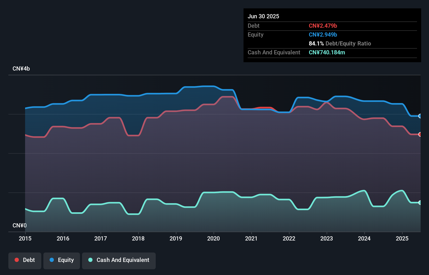Click the Jun 30 2025 date heading
Viewport: 429px width, 275px height.
(263, 16)
